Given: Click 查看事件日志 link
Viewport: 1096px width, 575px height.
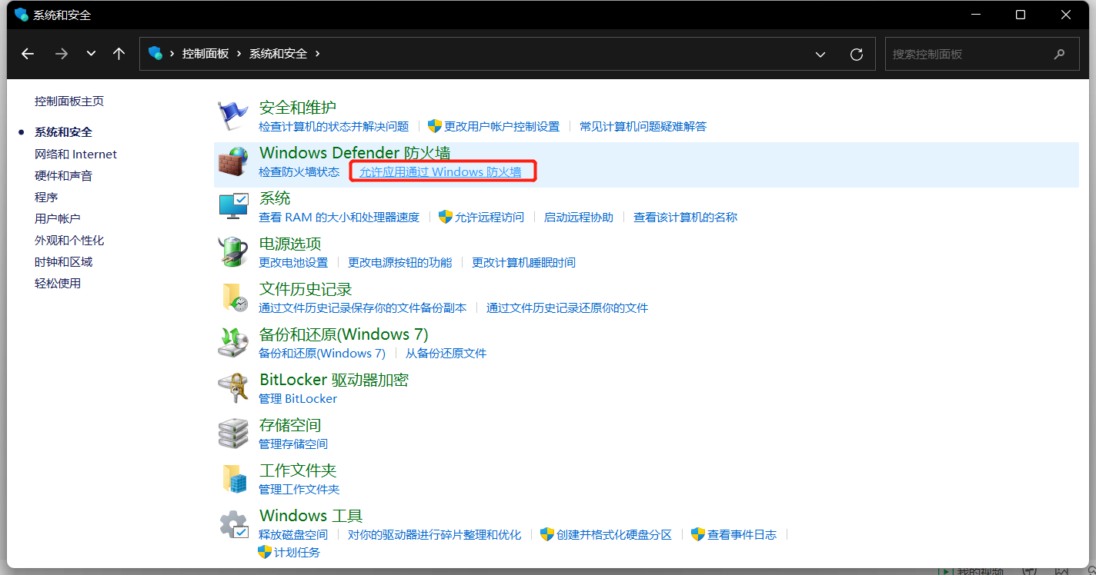Looking at the screenshot, I should (x=742, y=535).
